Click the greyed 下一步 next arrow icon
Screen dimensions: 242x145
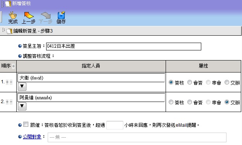(46, 16)
